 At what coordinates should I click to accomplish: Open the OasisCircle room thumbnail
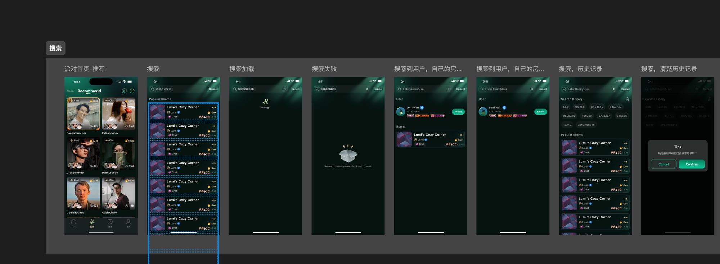tap(119, 194)
